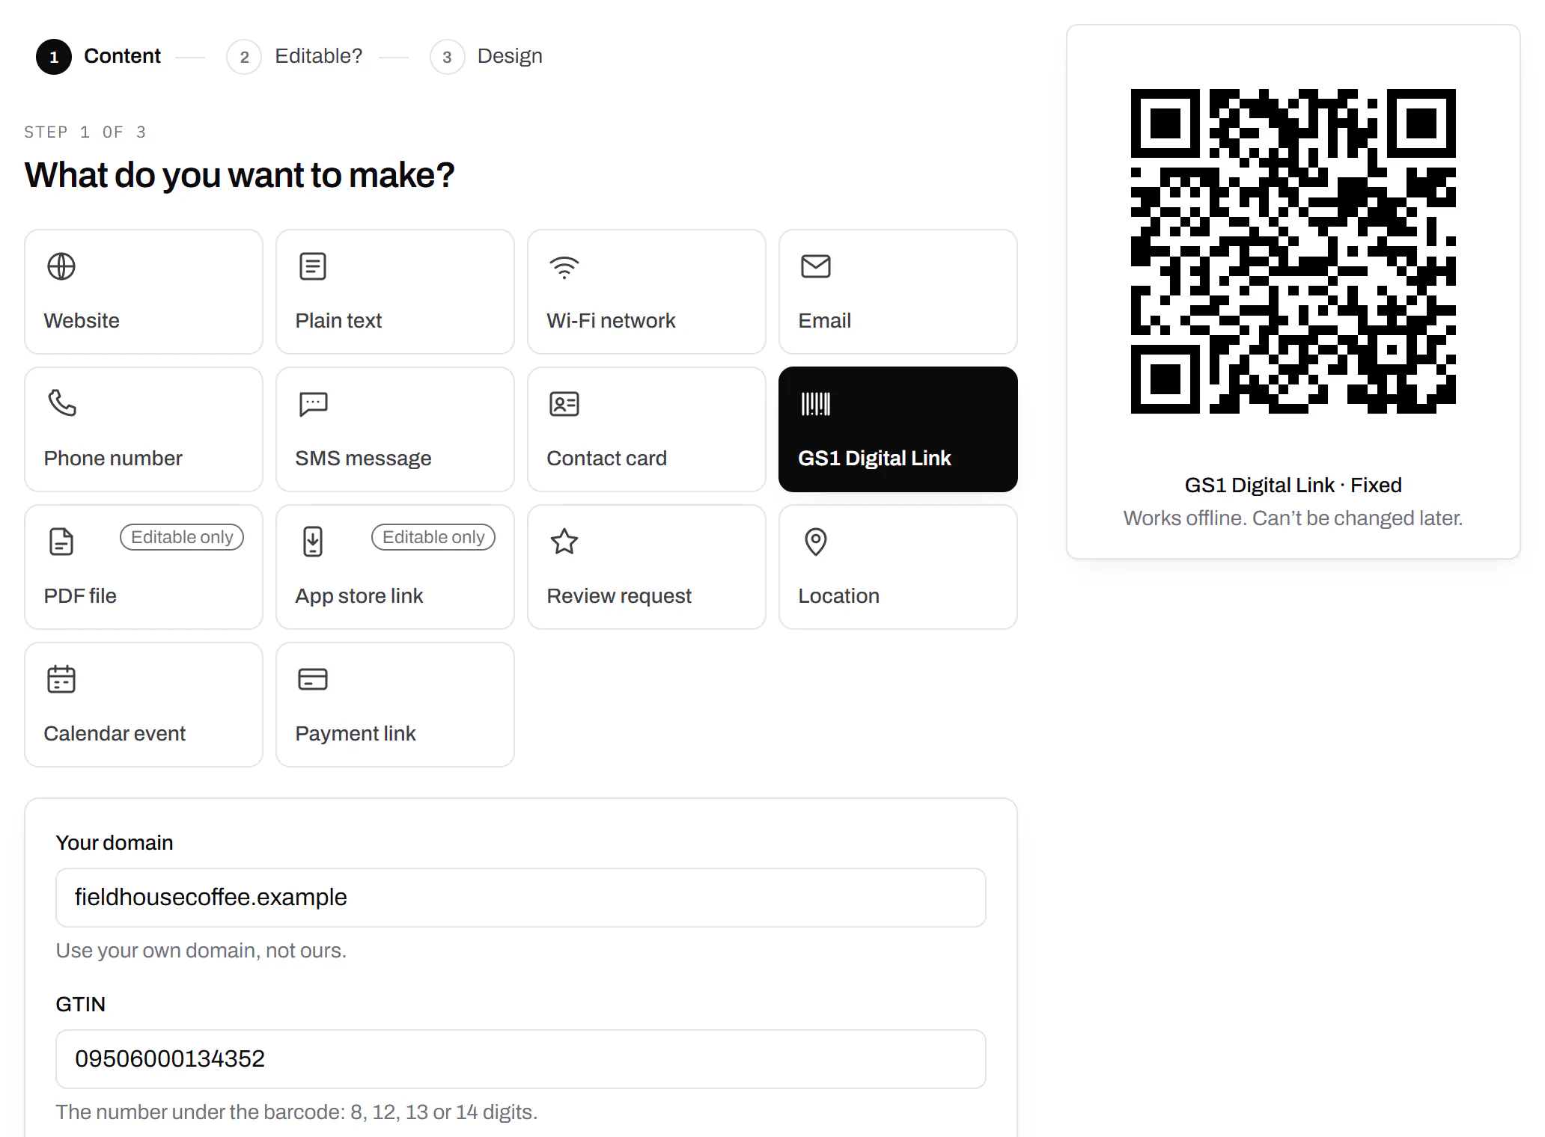Click the GTIN input field
This screenshot has width=1545, height=1137.
coord(521,1059)
